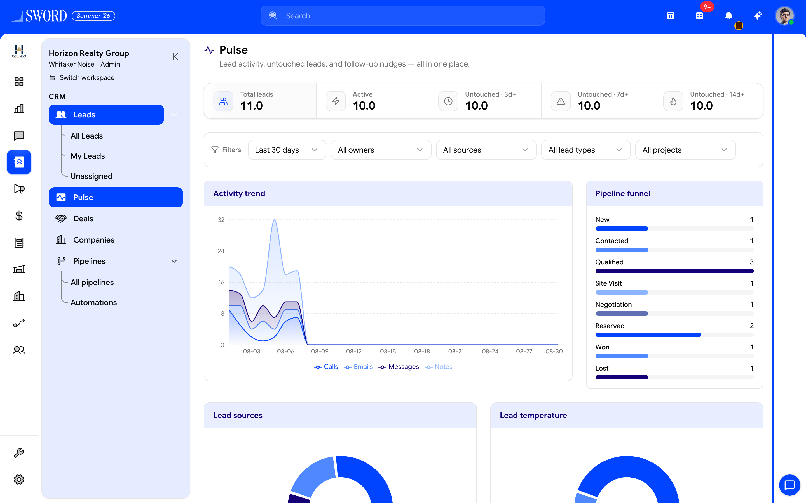
Task: Open the route path icon in rail
Action: [x=19, y=323]
